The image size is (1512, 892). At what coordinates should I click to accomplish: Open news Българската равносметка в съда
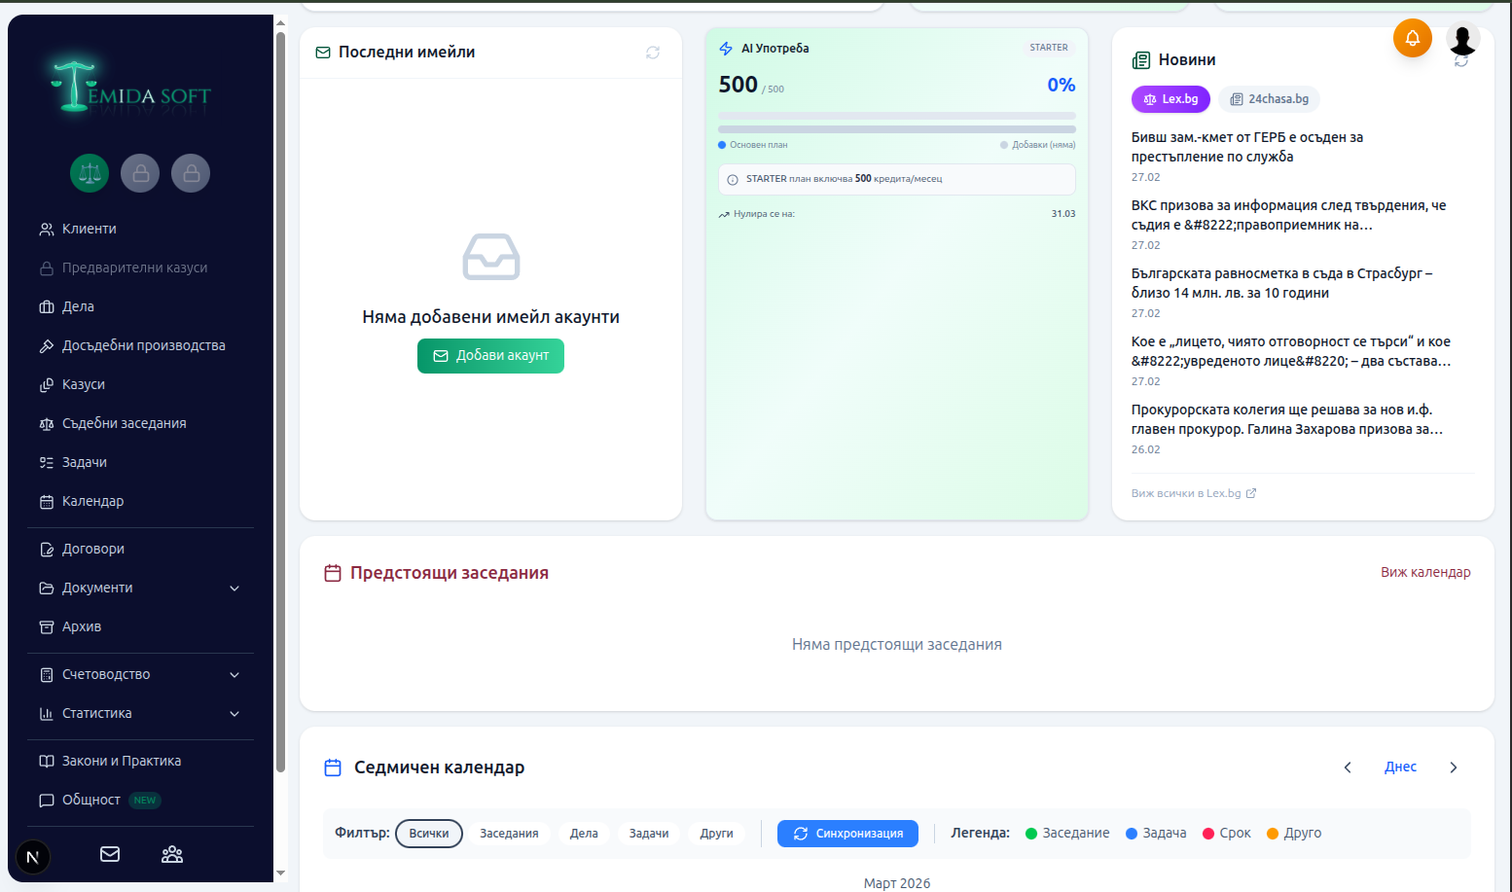tap(1281, 283)
